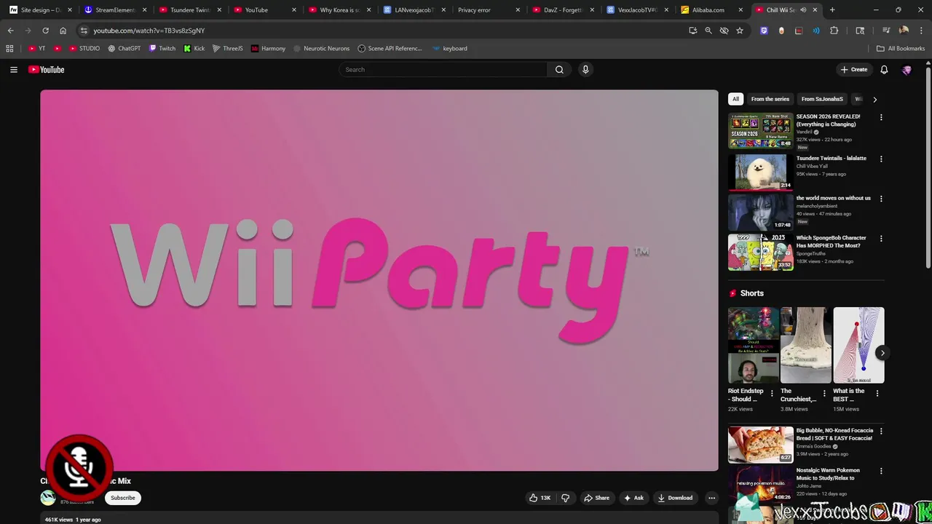Click the search magnifier button
The image size is (932, 524).
point(559,70)
